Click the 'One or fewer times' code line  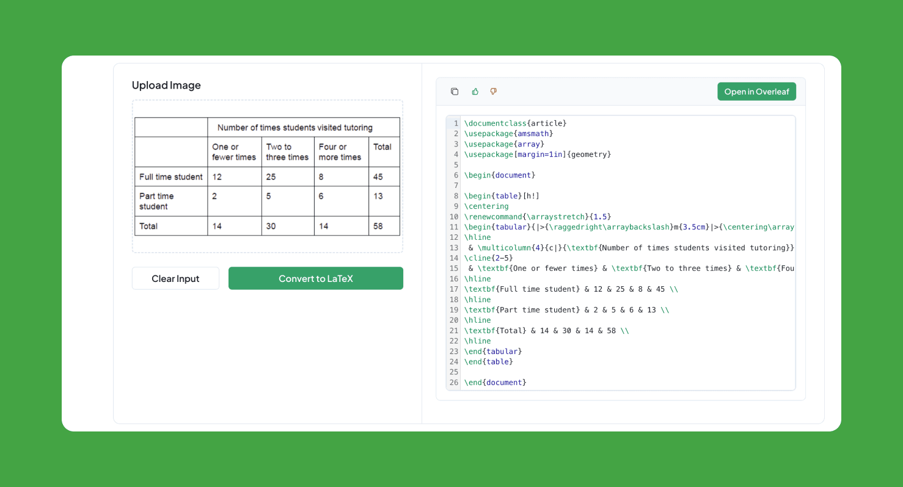[631, 269]
